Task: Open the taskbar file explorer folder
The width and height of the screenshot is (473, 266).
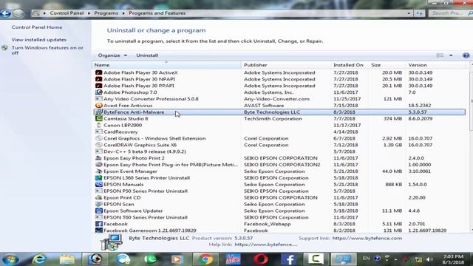Action: (67, 259)
